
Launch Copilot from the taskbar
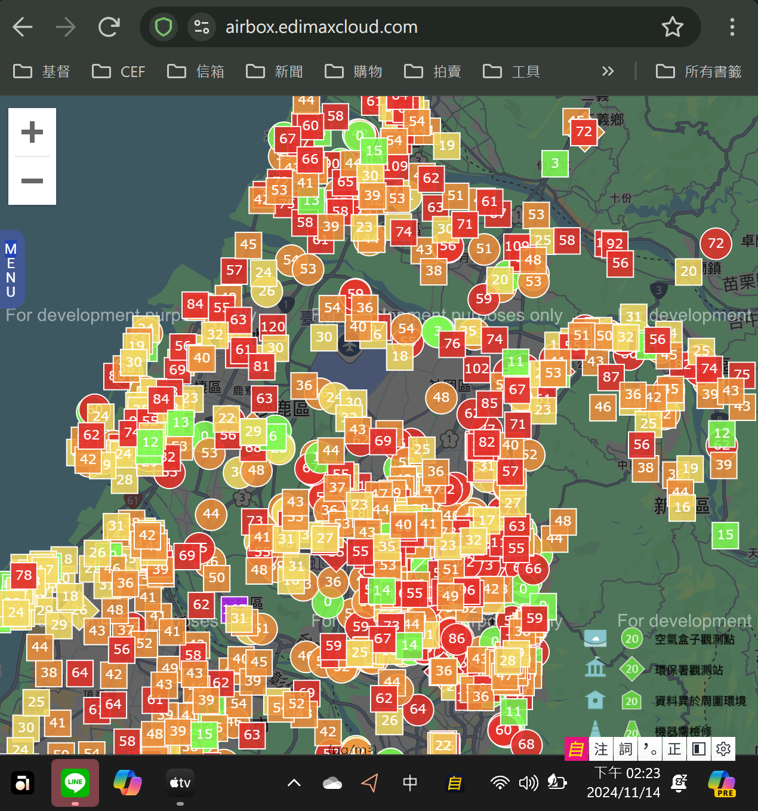(x=128, y=782)
